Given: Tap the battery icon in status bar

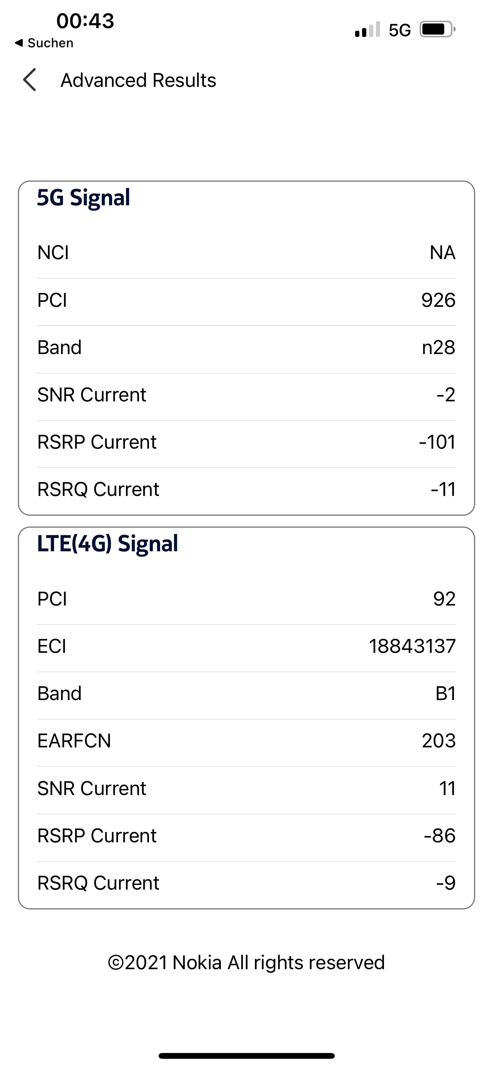Looking at the screenshot, I should (x=437, y=30).
